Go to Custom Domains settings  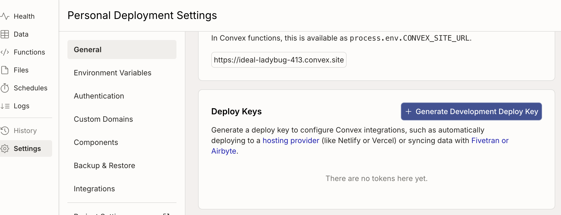click(103, 119)
